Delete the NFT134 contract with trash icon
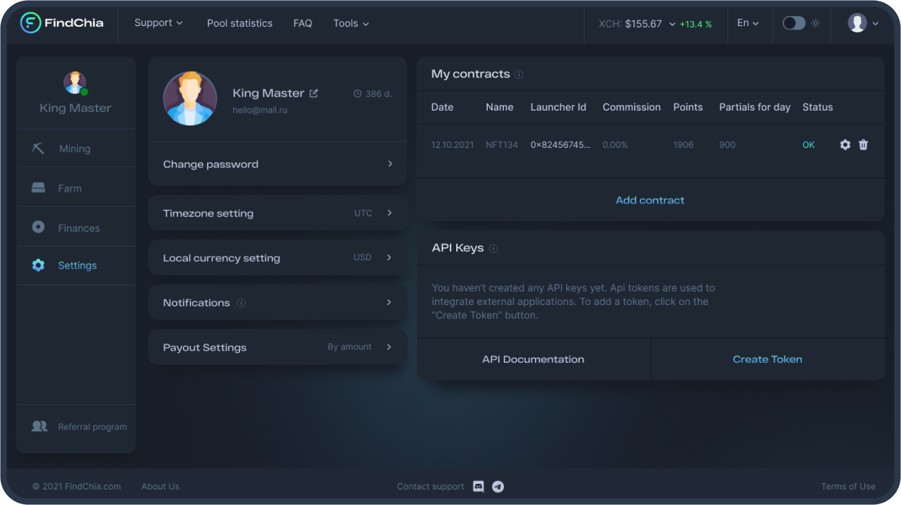Viewport: 901px width, 505px height. pos(864,144)
